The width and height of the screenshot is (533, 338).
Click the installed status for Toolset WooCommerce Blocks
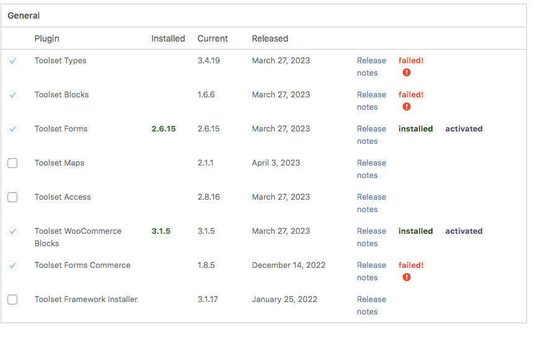tap(416, 231)
